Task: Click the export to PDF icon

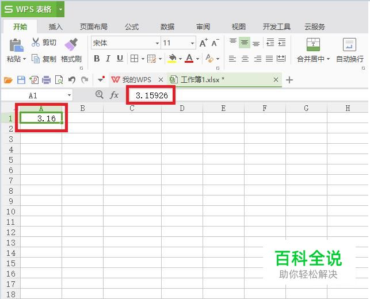Action: [x=34, y=80]
